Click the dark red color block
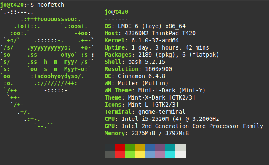This screenshot has width=269, height=165. click(120, 148)
